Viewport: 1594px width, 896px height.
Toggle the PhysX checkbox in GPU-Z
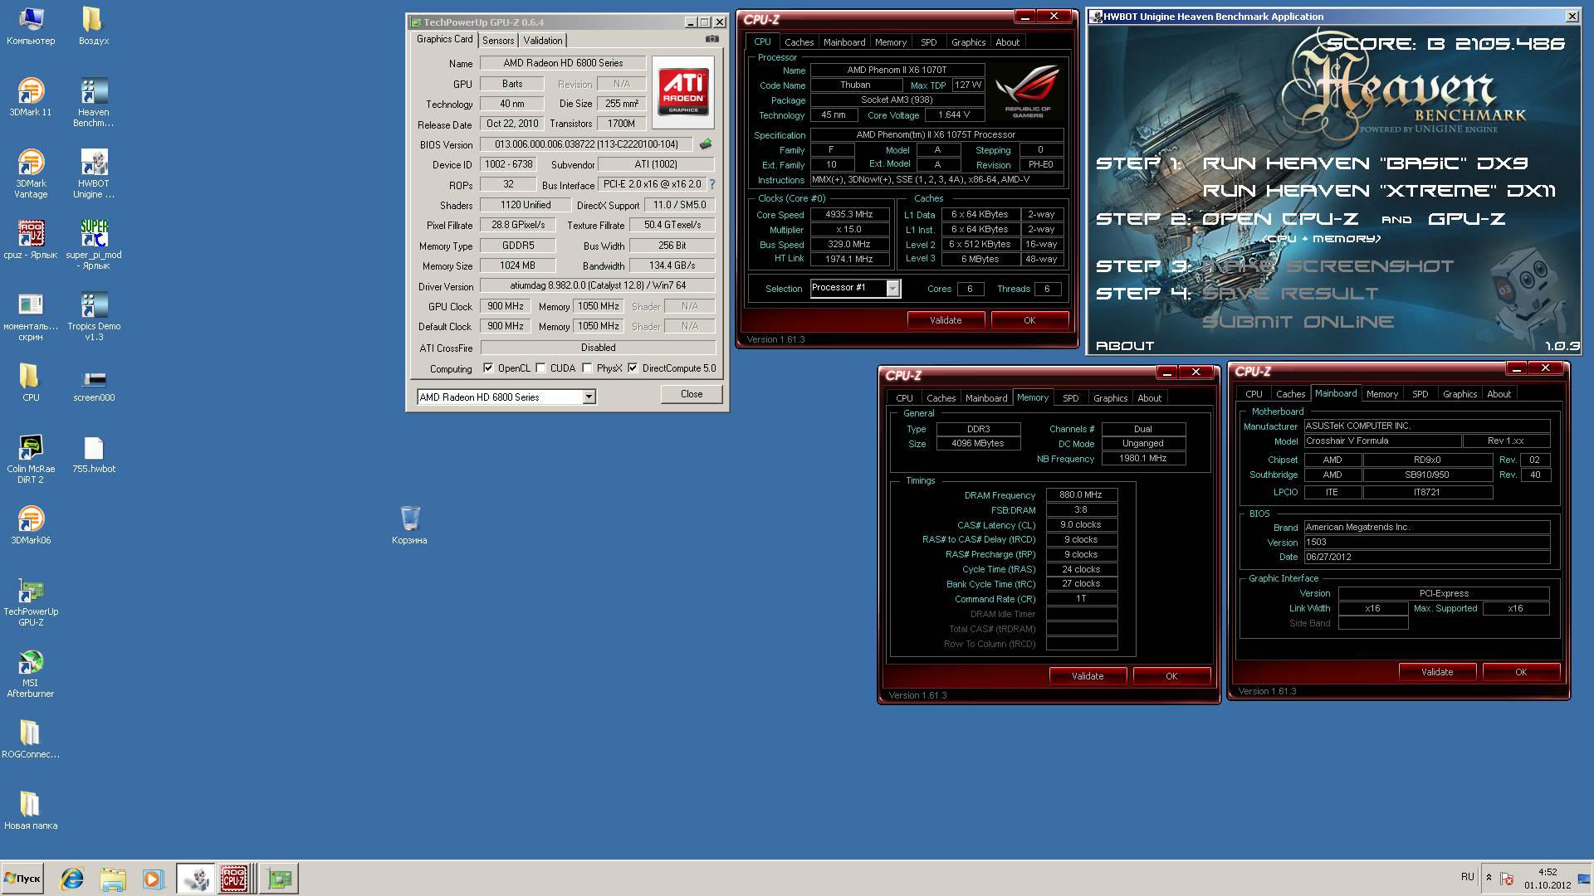[x=587, y=368]
